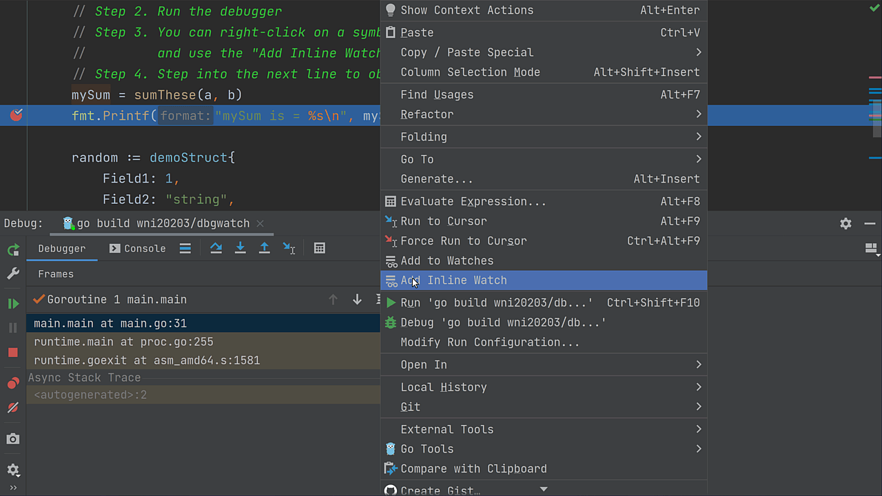Screen dimensions: 882x496
Task: Rerun the debugger session
Action: point(13,249)
